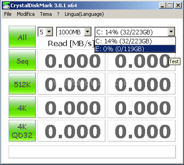Minimize the CrystalDiskMark window
The width and height of the screenshot is (184, 165).
click(162, 5)
